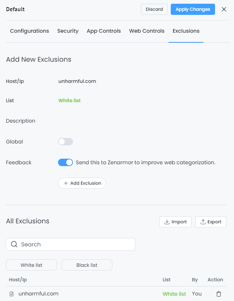Click the 'You' value in By column
234x301 pixels.
tap(197, 294)
